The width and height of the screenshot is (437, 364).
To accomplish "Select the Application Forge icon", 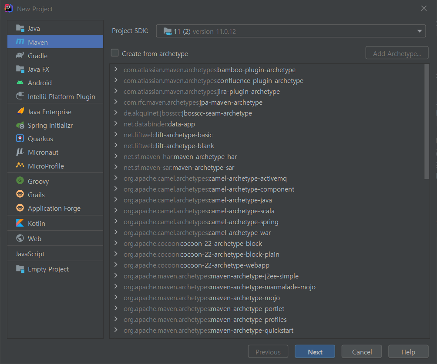I will point(20,208).
